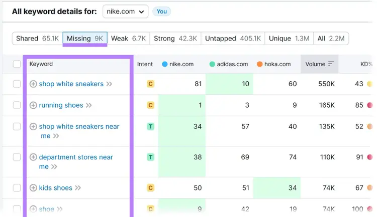Switch to the Strong 42.3K tab

click(175, 39)
